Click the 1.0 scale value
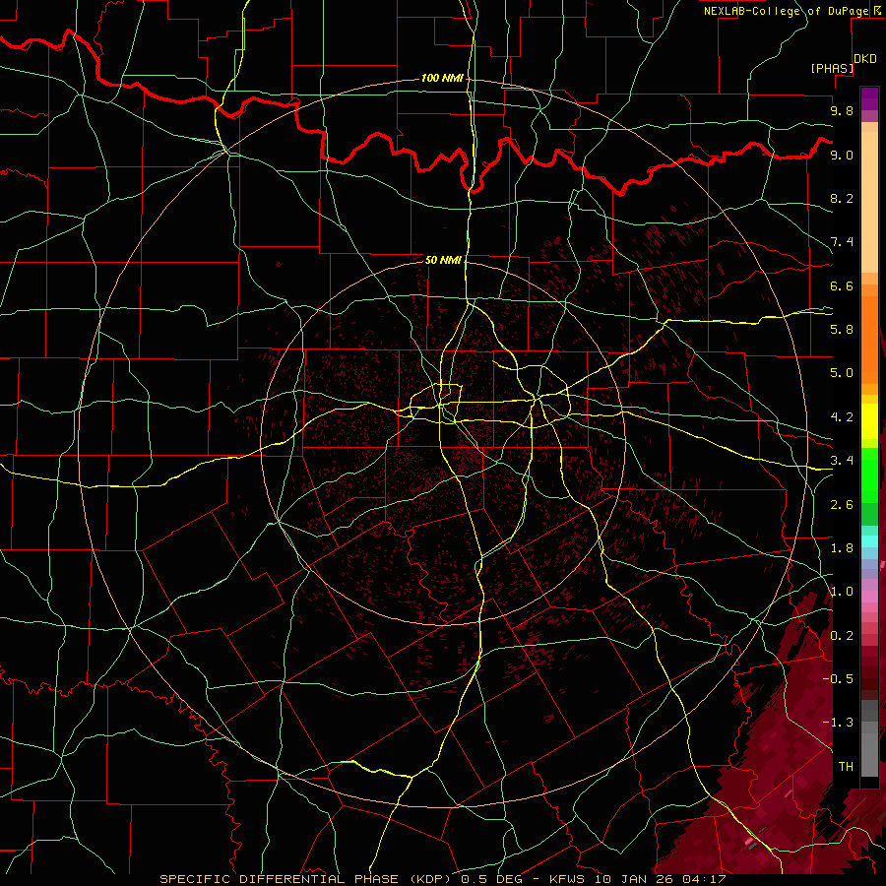The width and height of the screenshot is (886, 886). [x=842, y=592]
